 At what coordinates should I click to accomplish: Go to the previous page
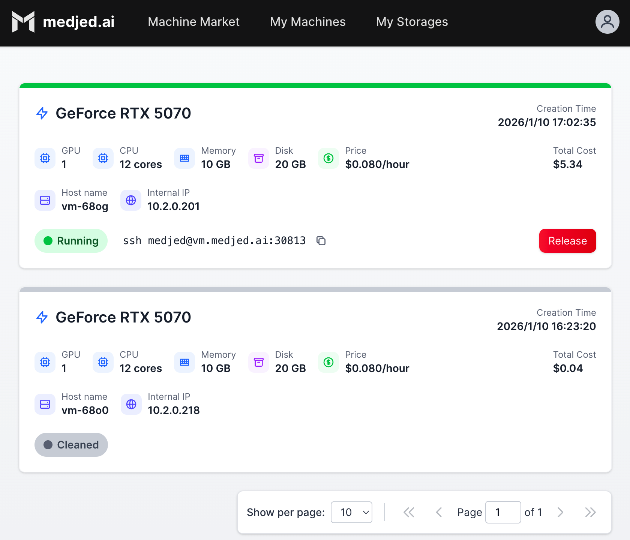pos(439,512)
